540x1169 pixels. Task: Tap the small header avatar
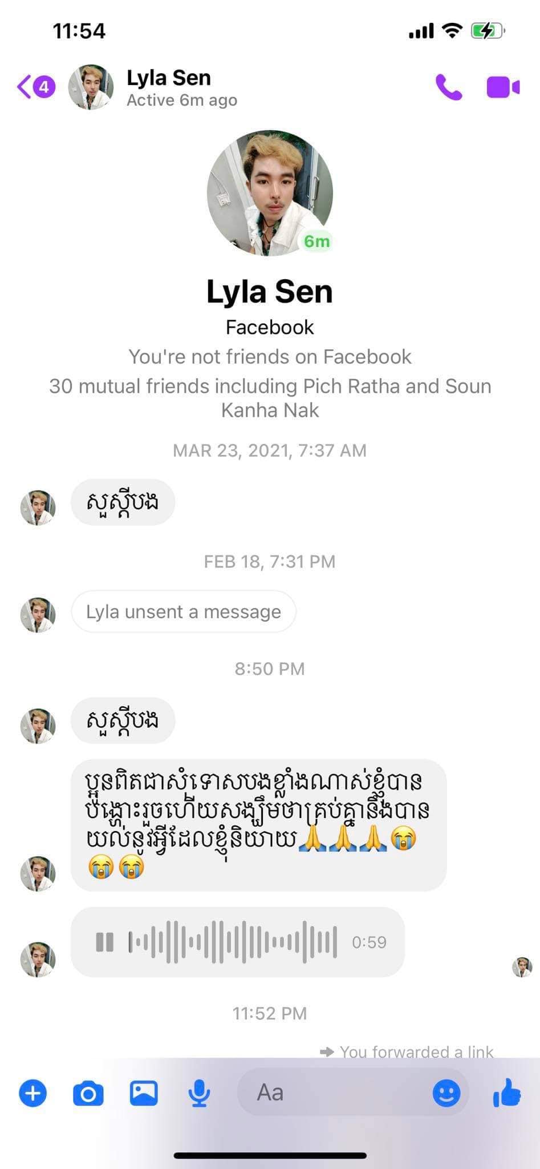(91, 87)
